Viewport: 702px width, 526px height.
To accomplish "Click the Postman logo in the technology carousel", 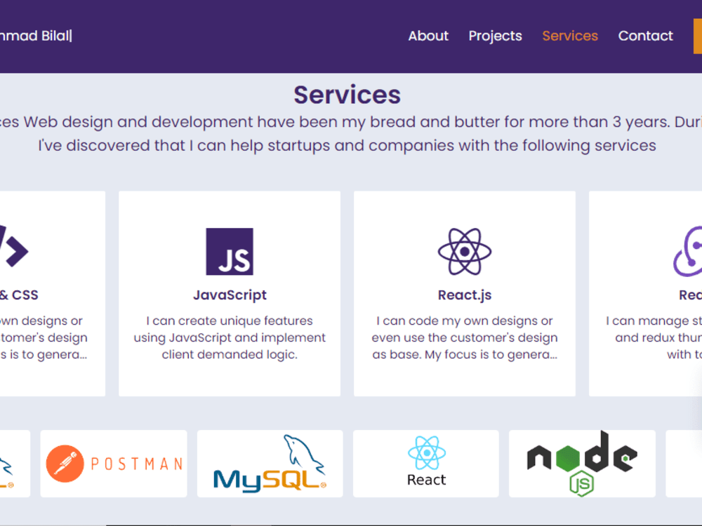I will pos(112,464).
